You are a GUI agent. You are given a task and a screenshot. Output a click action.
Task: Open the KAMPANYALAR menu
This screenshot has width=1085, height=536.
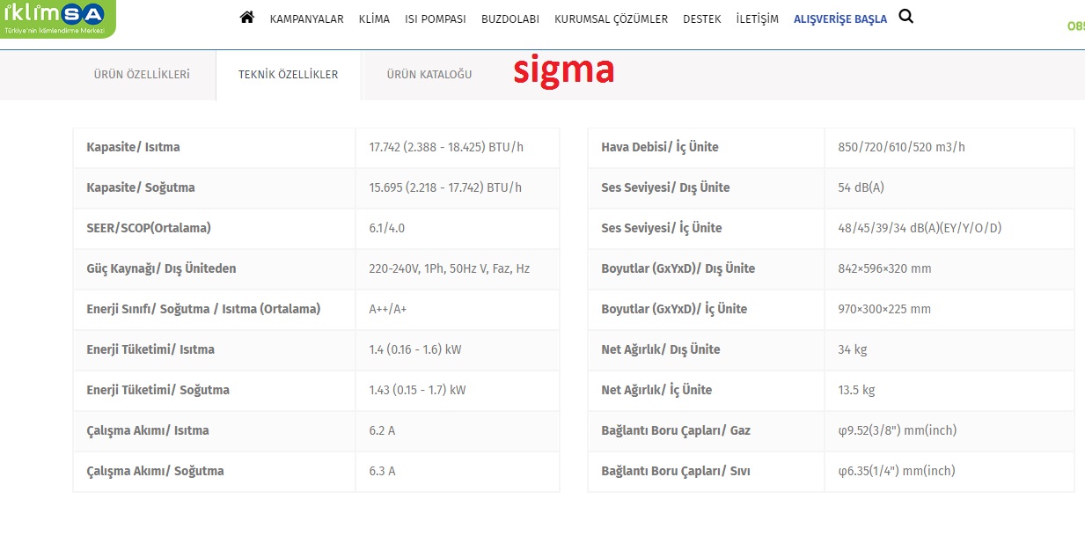(306, 19)
